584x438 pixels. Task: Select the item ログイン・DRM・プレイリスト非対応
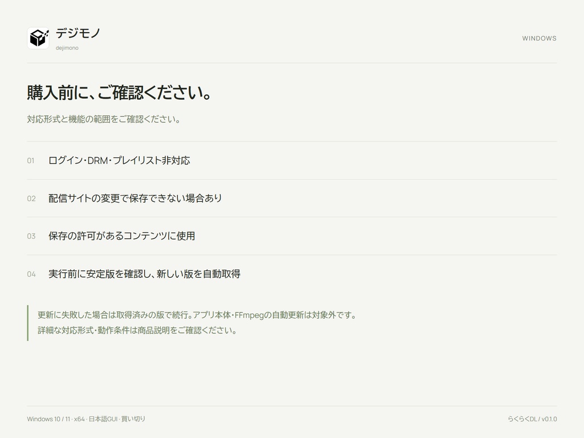[x=119, y=160]
